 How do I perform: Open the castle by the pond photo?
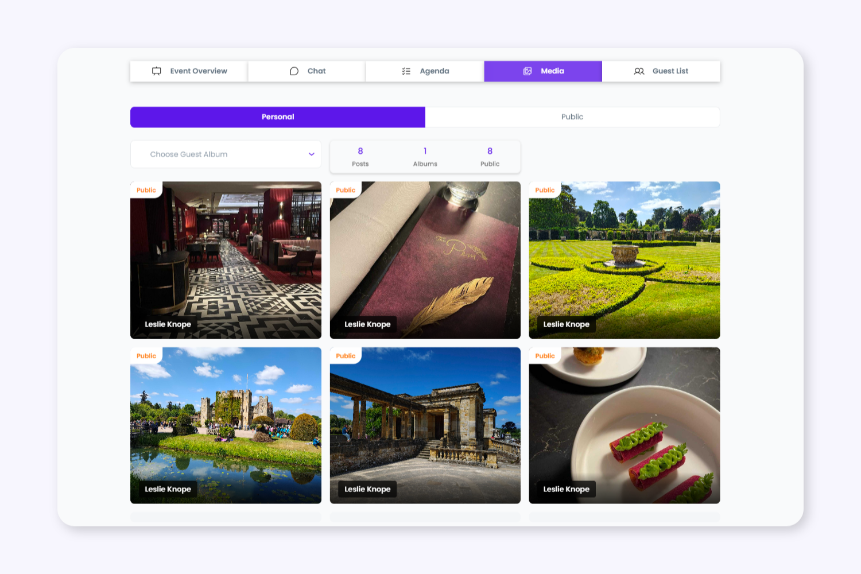click(226, 425)
